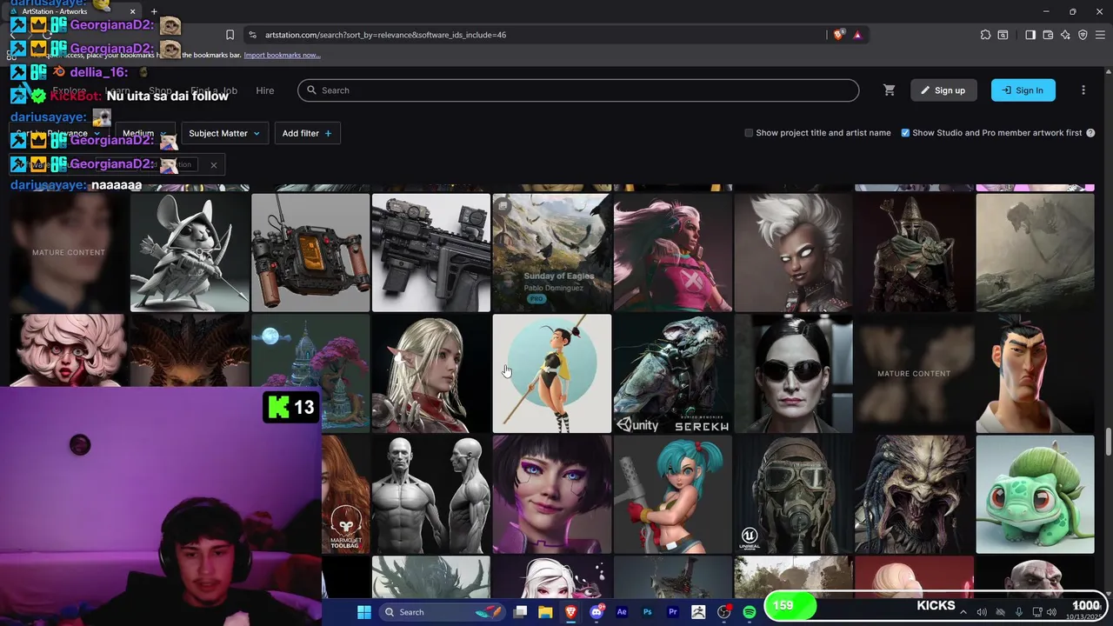Viewport: 1113px width, 626px height.
Task: Open File Explorer from taskbar
Action: (x=545, y=612)
